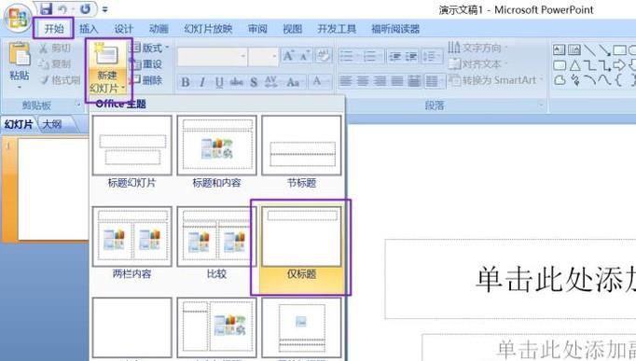Expand the 粘贴 dropdown arrow
The width and height of the screenshot is (636, 361).
pos(19,88)
